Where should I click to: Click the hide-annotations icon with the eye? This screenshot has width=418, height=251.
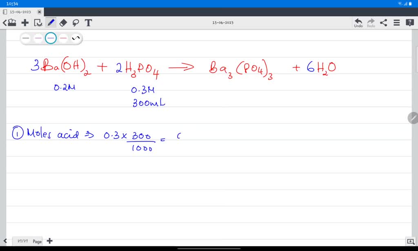38,22
